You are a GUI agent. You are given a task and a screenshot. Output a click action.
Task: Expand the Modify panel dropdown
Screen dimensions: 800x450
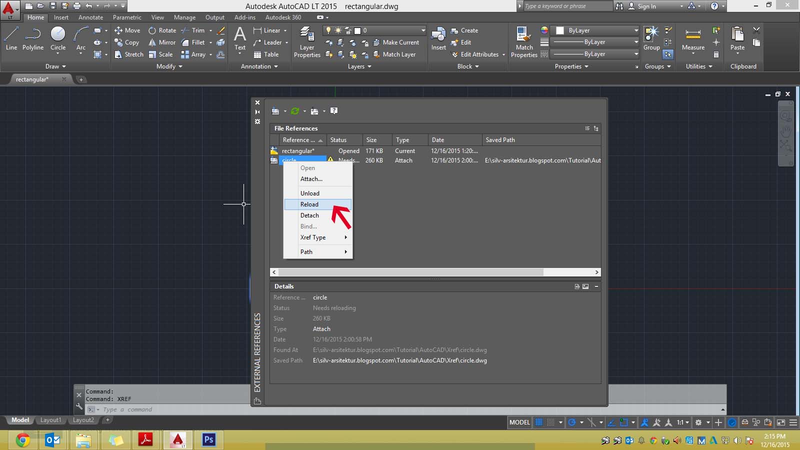click(169, 66)
